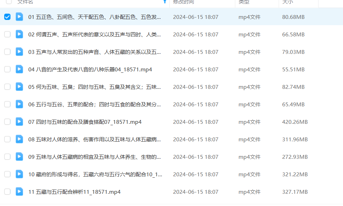This screenshot has width=343, height=206.
Task: Open file 11 五藏与五行配合辨析
Action: point(74,192)
